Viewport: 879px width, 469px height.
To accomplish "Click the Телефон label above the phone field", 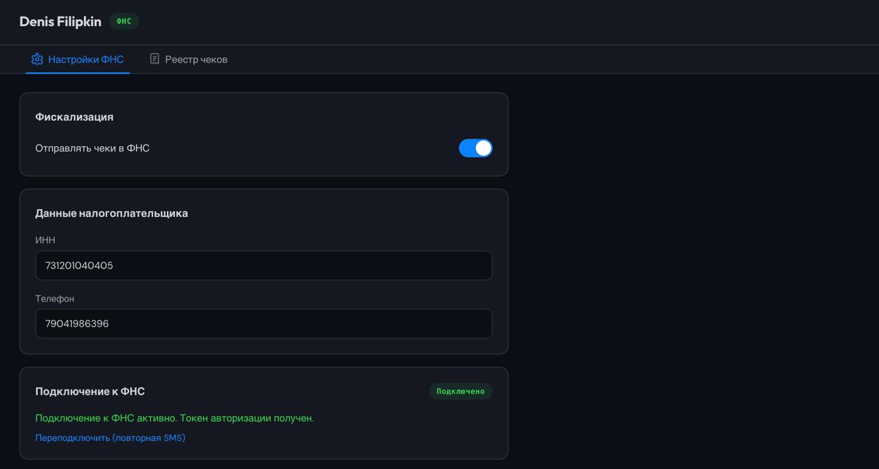I will pos(54,299).
